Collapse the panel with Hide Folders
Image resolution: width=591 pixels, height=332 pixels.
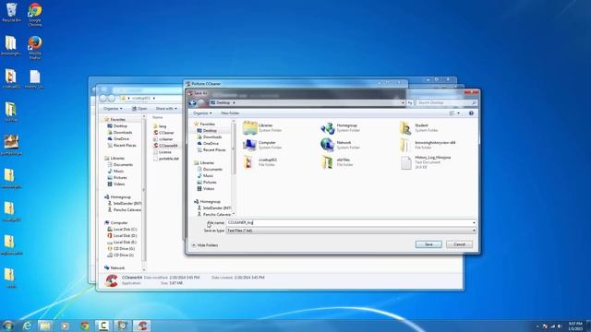click(205, 245)
